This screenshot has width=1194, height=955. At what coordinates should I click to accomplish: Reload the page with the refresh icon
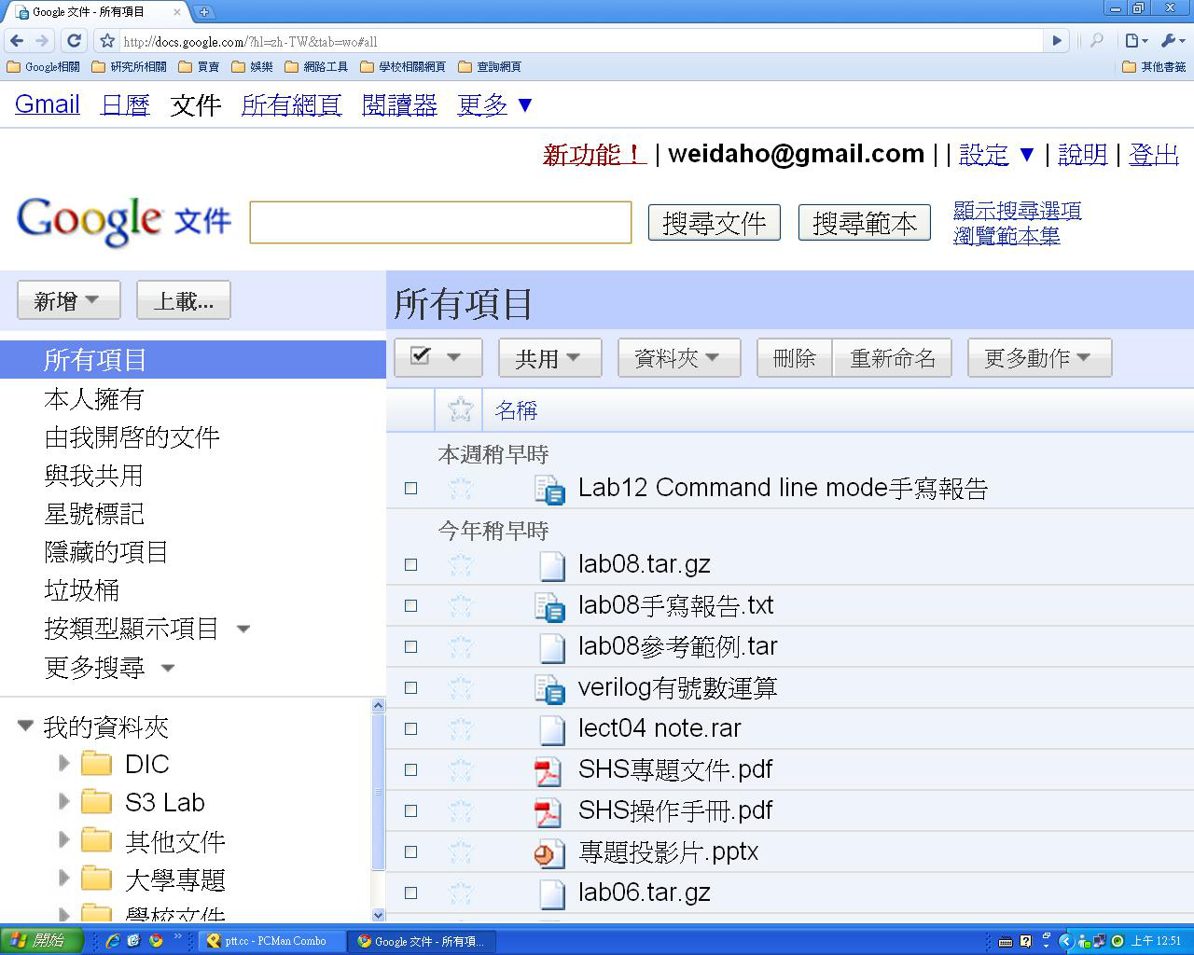point(75,41)
